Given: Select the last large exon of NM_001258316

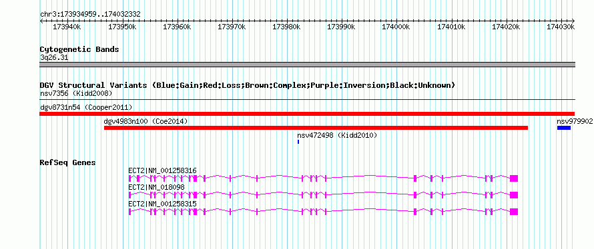Looking at the screenshot, I should 514,178.
